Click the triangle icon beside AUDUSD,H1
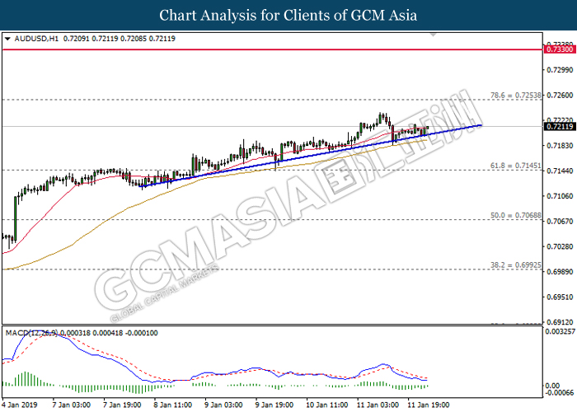The height and width of the screenshot is (412, 577). pos(7,38)
